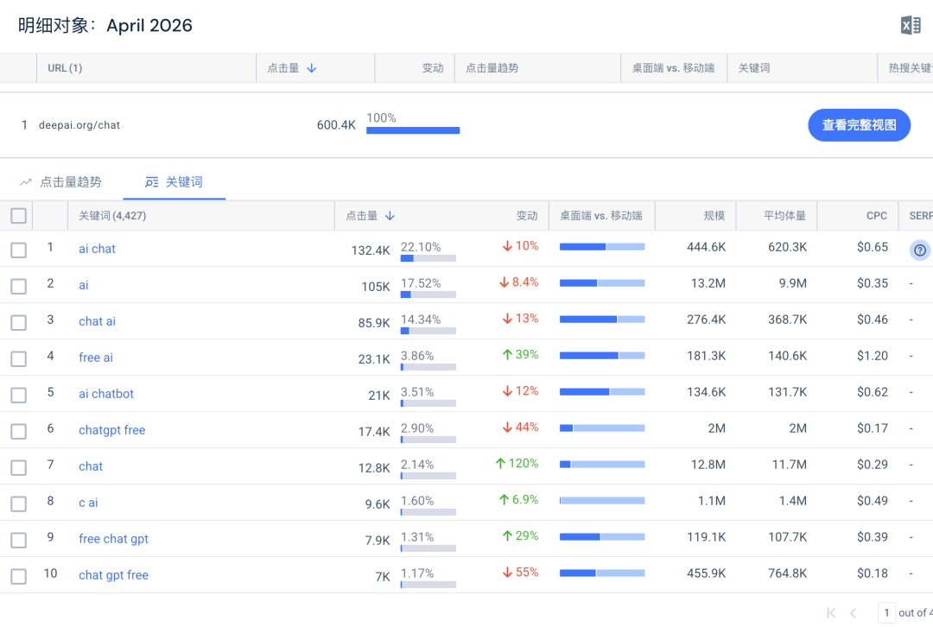Click the sort arrow beside 点击量 in URL table
The width and height of the screenshot is (933, 627).
click(311, 68)
